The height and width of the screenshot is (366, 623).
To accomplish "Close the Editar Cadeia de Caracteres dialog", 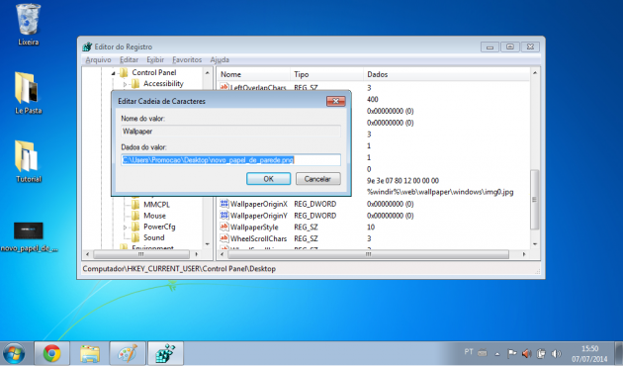I will (336, 101).
